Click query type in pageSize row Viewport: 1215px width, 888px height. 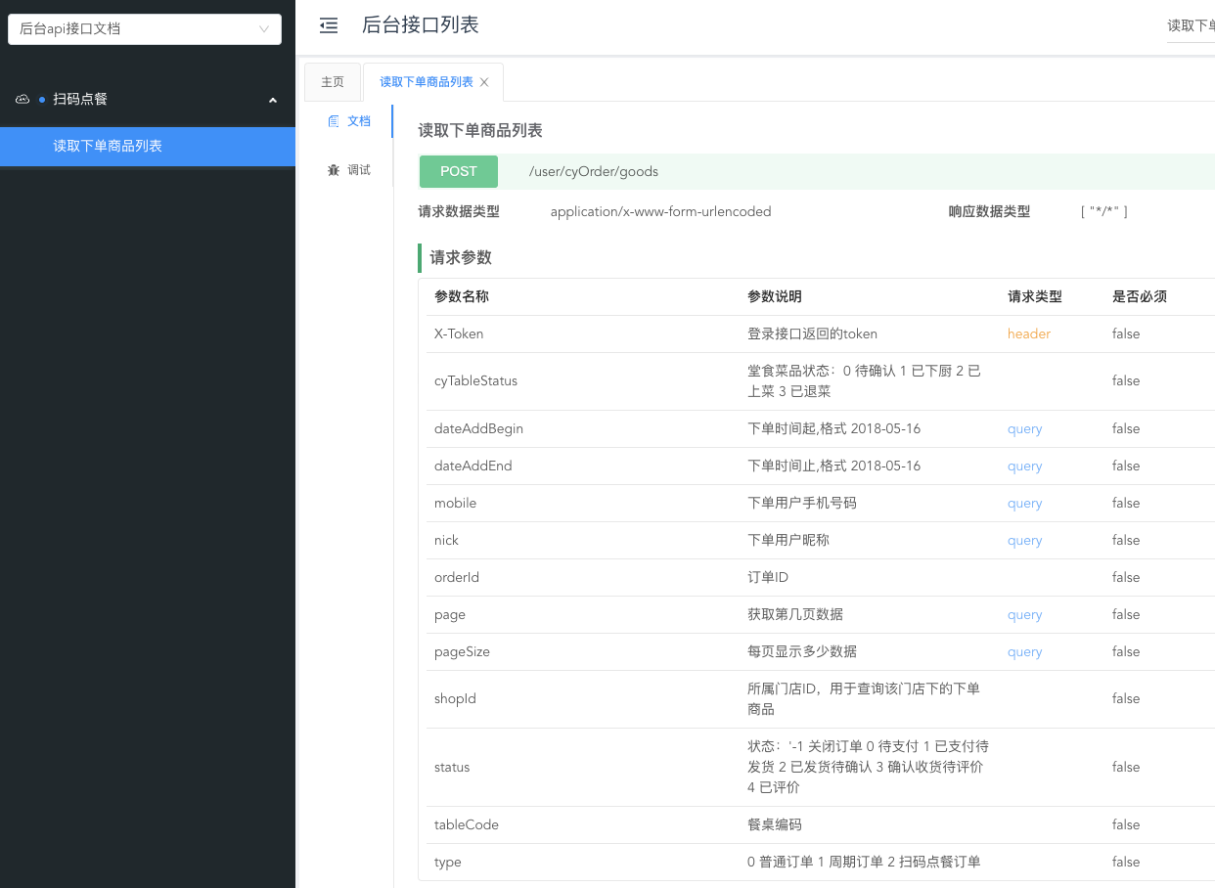point(1025,652)
